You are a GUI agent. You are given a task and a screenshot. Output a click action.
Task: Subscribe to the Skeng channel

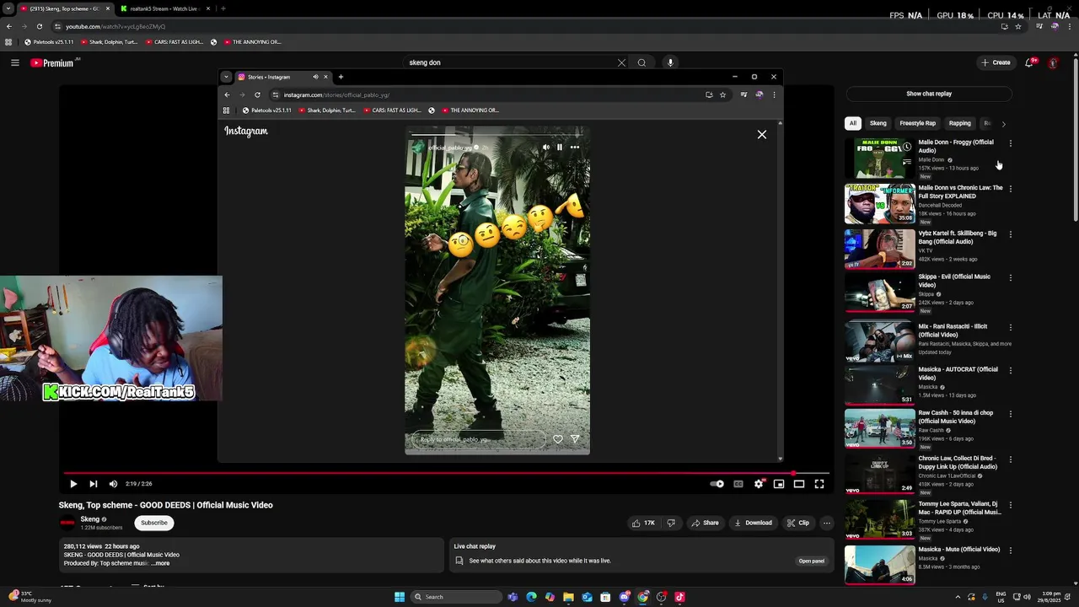click(x=154, y=523)
